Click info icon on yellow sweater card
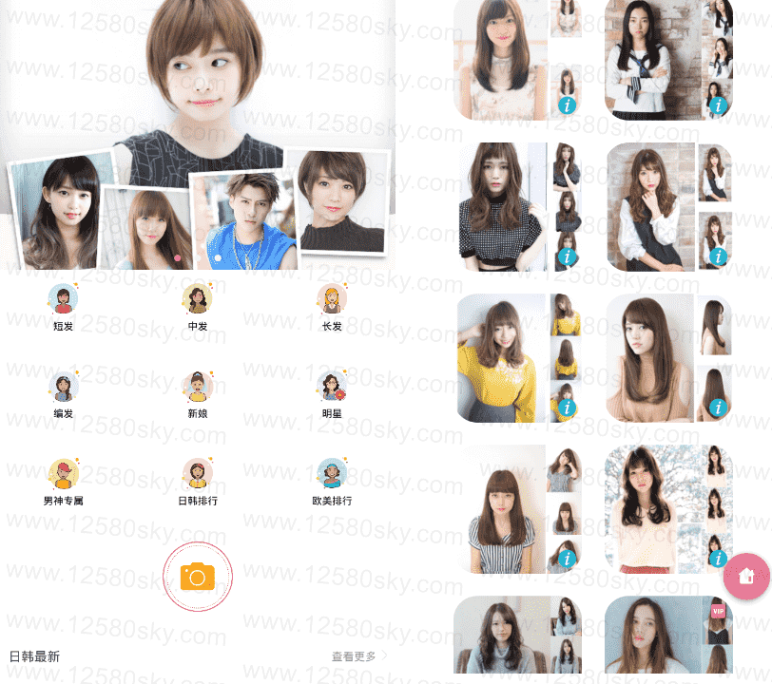This screenshot has height=684, width=772. pyautogui.click(x=568, y=408)
